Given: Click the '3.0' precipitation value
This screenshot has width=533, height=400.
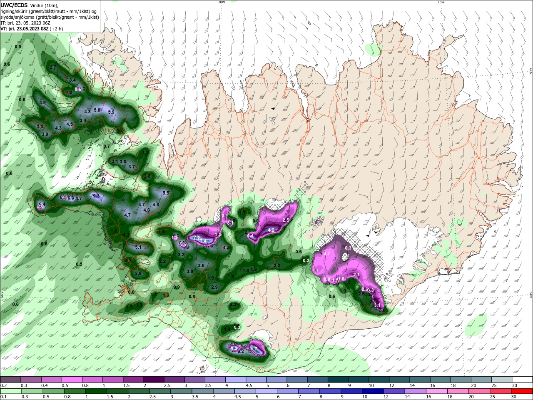Looking at the screenshot, I should point(190,271).
